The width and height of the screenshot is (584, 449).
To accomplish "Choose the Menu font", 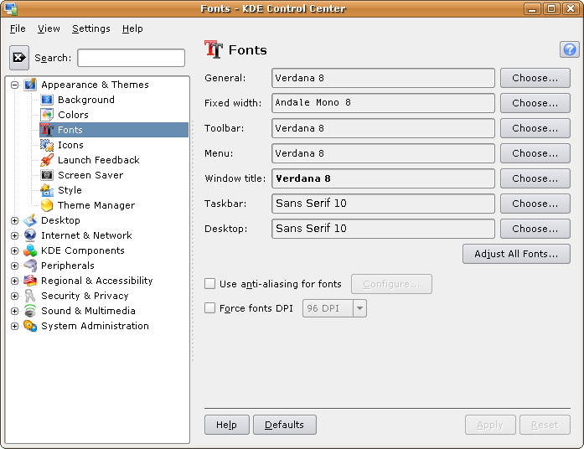I will tap(535, 153).
